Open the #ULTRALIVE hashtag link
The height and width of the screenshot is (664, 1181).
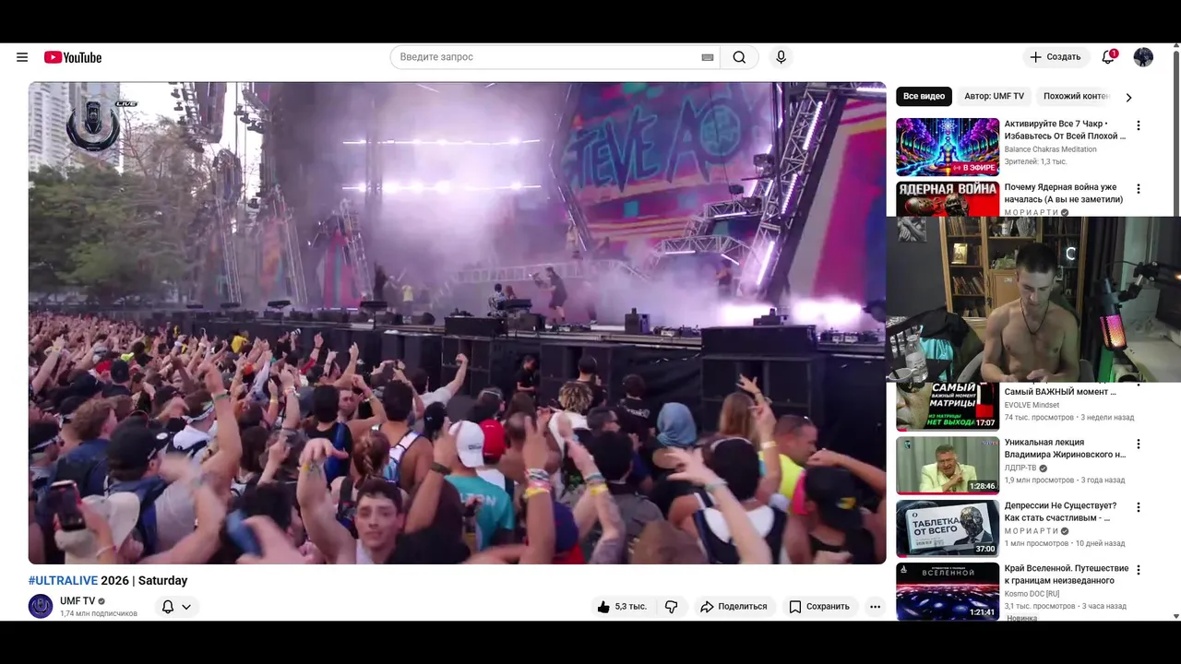(x=63, y=580)
